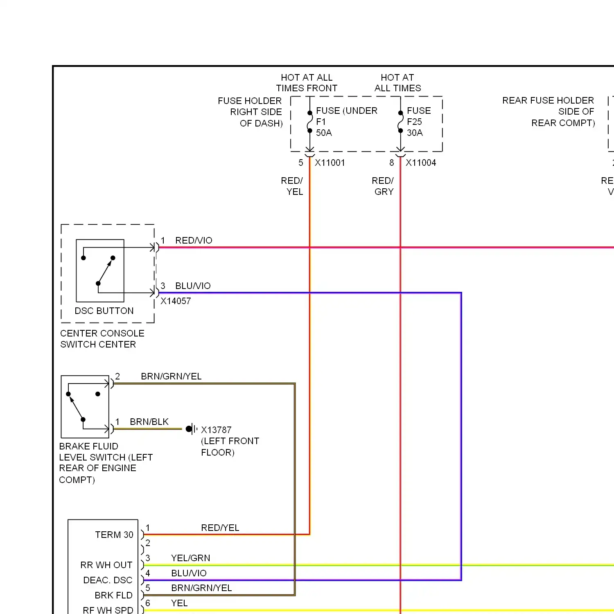This screenshot has width=614, height=614.
Task: Select the CENTER CONSOLE SWITCH CENTER caption
Action: (102, 339)
